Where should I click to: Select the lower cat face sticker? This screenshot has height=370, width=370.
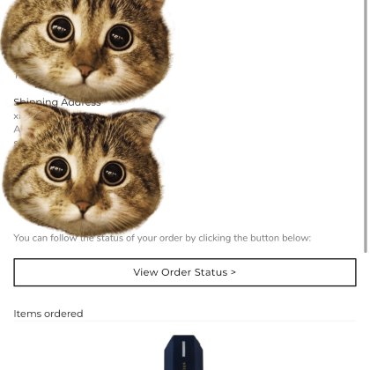83,169
